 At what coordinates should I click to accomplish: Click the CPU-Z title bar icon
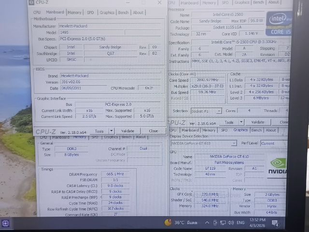tap(31, 2)
